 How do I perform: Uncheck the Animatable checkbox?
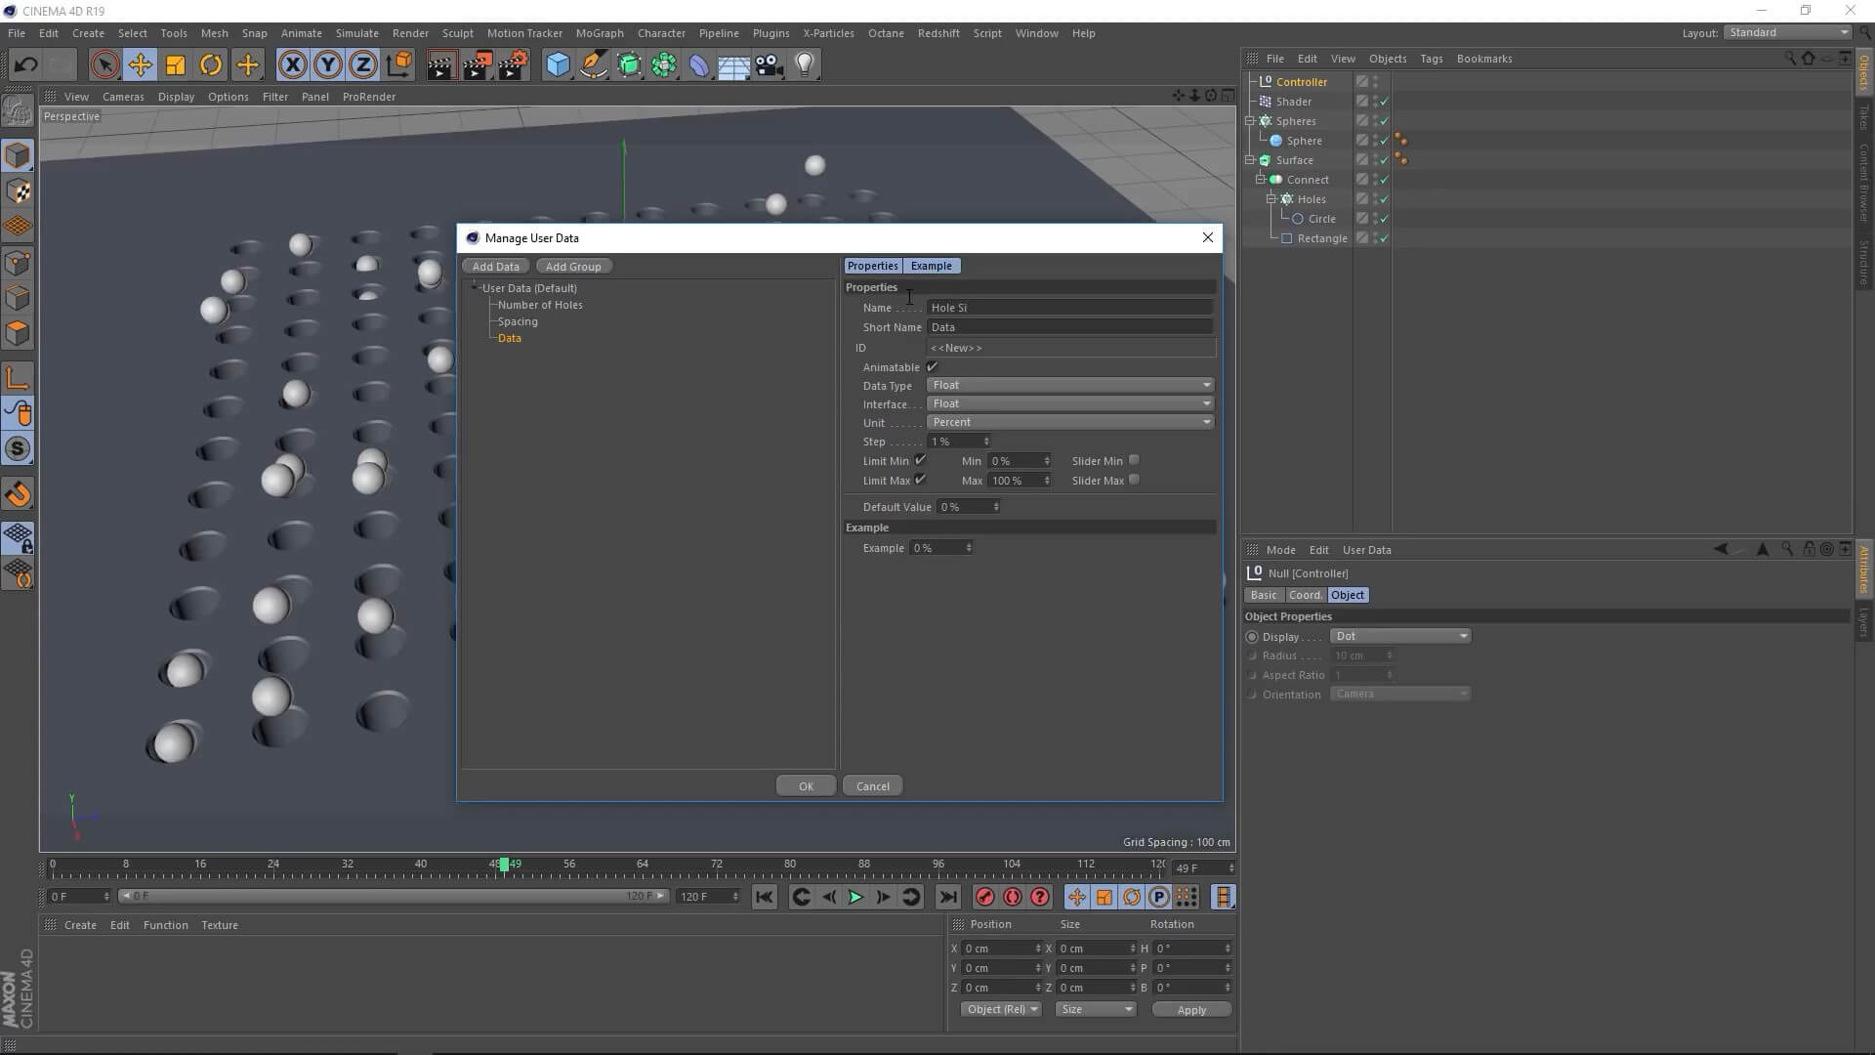click(x=932, y=367)
